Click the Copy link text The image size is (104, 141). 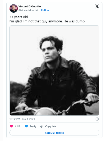pos(51,126)
